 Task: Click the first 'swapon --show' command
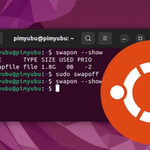coord(79,53)
